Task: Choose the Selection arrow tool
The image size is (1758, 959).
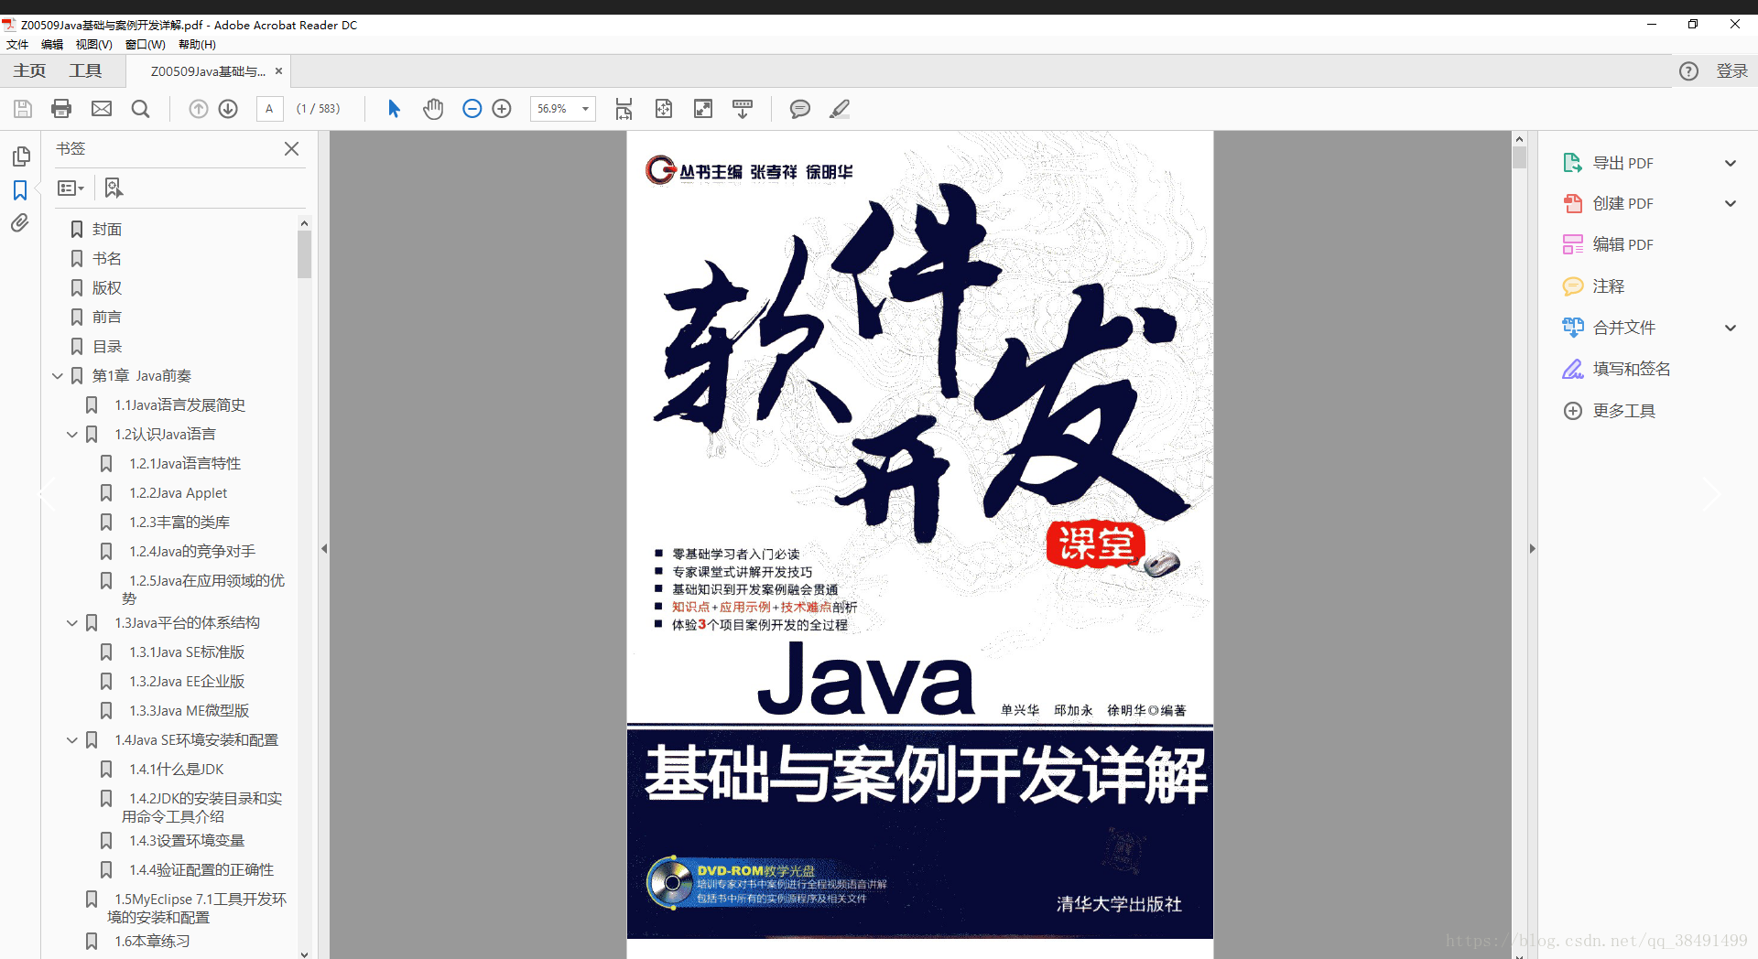Action: pyautogui.click(x=394, y=109)
